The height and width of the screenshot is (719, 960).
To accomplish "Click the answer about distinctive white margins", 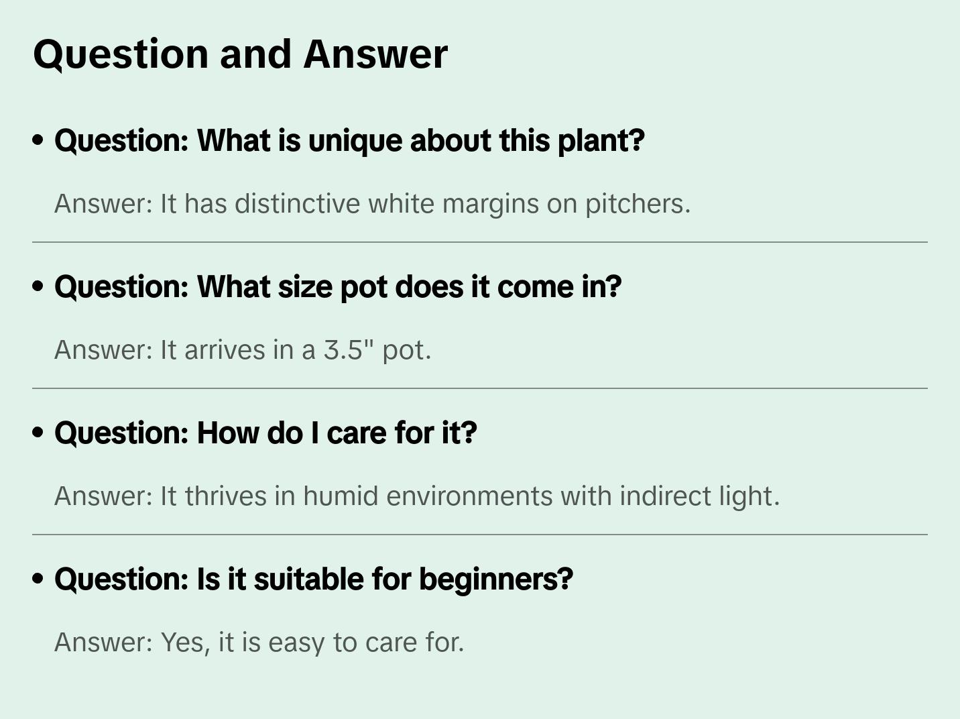I will coord(372,204).
